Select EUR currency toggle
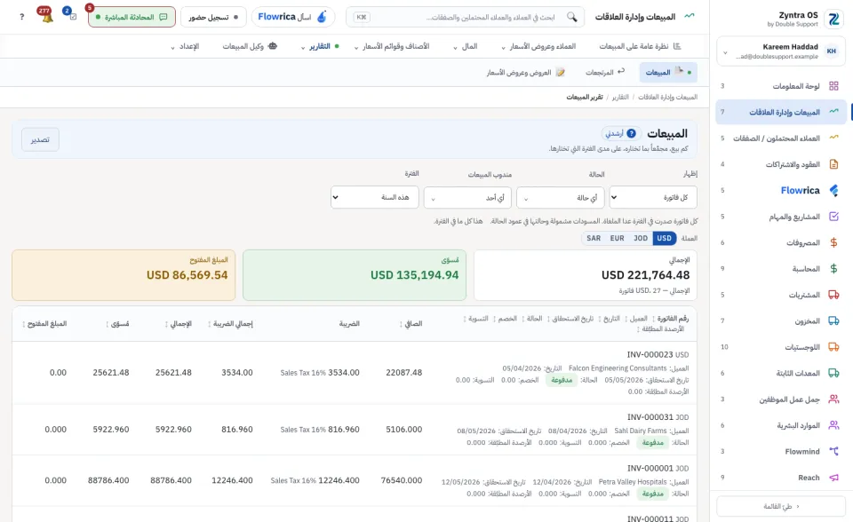The height and width of the screenshot is (522, 853). 617,238
